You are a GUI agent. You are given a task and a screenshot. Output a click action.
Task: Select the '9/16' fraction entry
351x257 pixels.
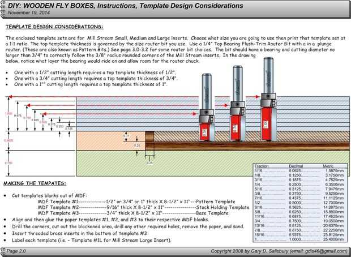pos(258,207)
